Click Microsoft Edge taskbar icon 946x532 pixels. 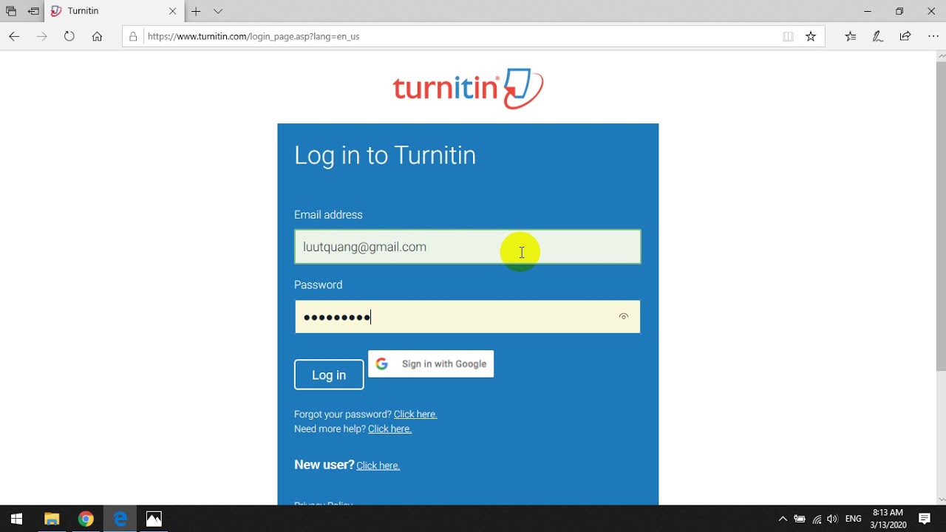click(x=120, y=519)
